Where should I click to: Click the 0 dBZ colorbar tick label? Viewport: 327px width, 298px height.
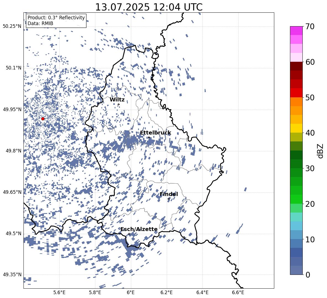(x=308, y=275)
